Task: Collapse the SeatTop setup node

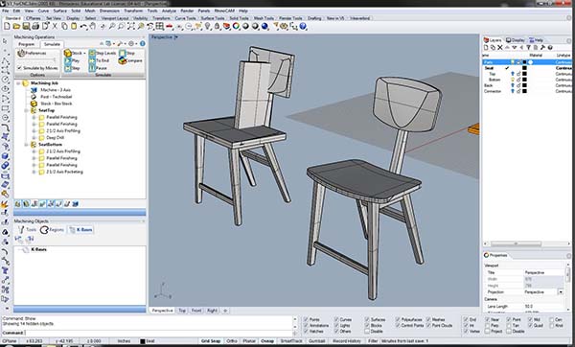Action: (x=27, y=110)
